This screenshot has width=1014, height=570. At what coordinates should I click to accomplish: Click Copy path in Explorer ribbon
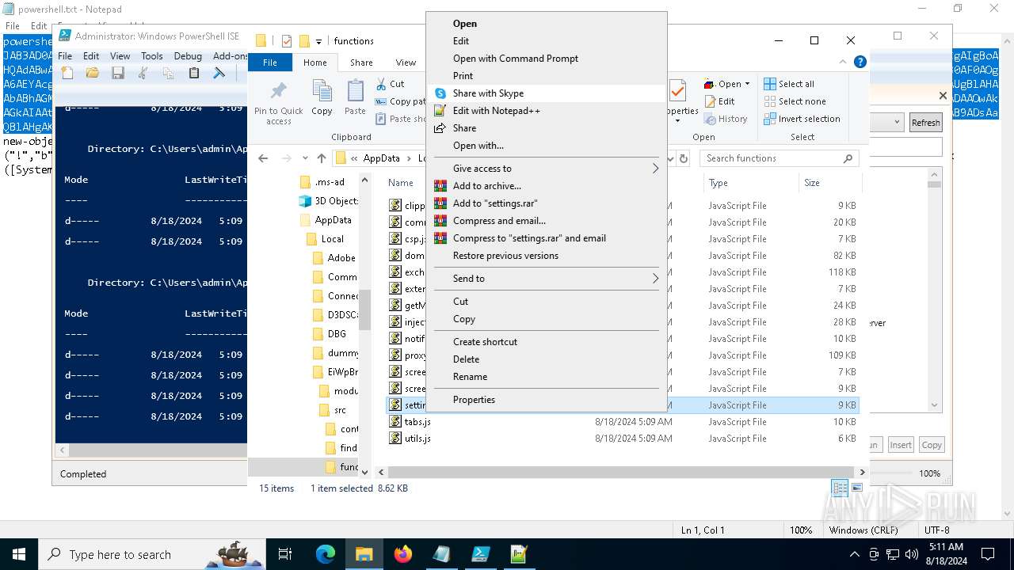click(x=401, y=101)
